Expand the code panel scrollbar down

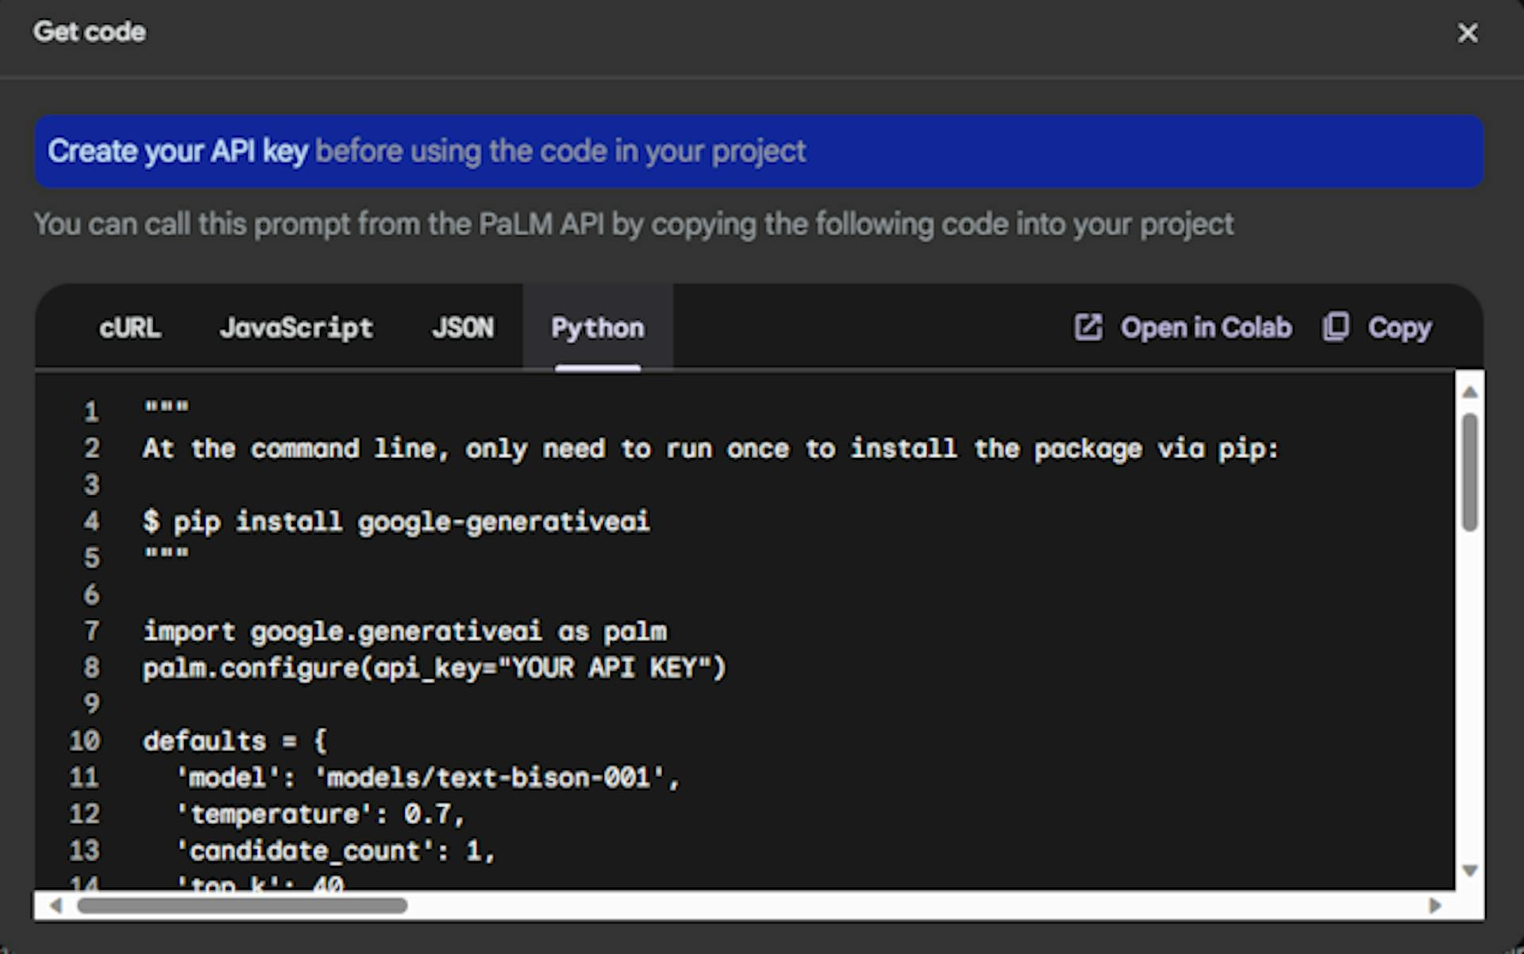click(1470, 871)
